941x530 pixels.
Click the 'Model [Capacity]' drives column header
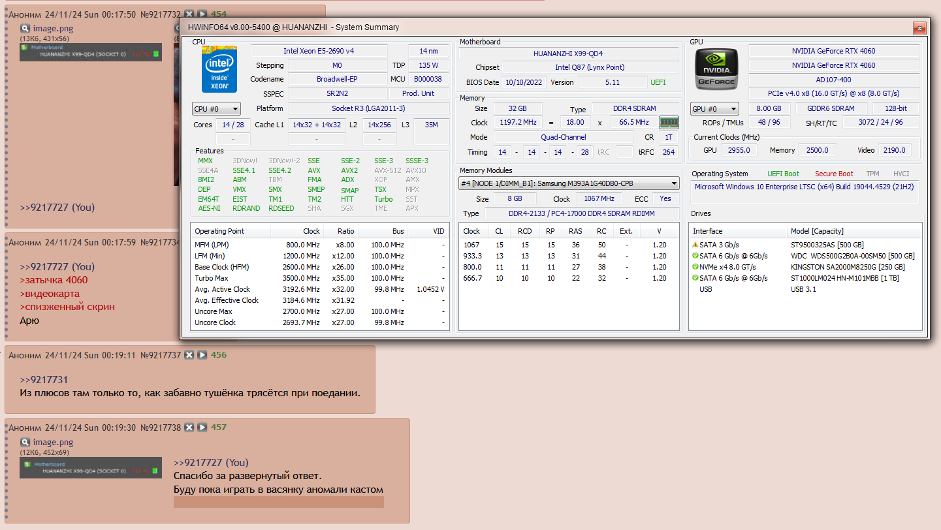854,231
